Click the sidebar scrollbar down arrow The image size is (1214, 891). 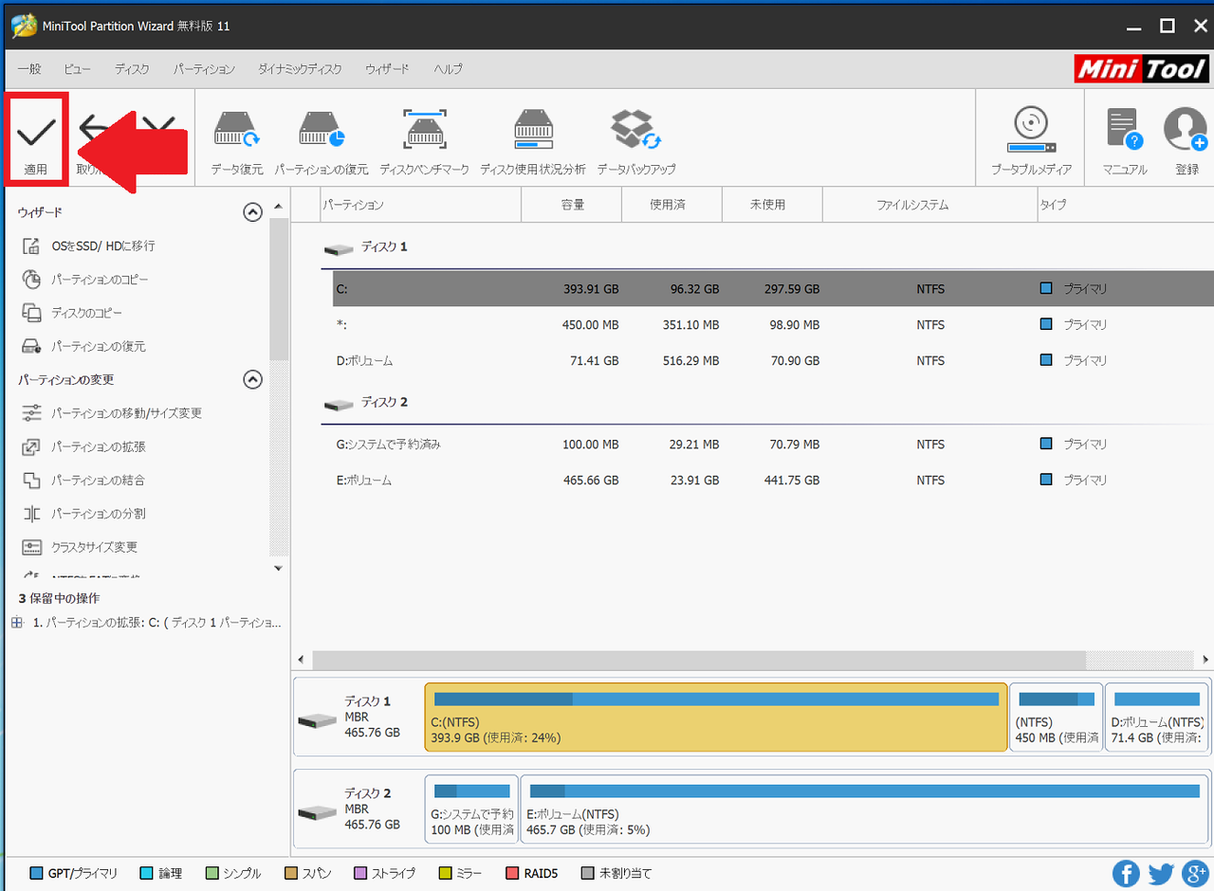click(278, 568)
